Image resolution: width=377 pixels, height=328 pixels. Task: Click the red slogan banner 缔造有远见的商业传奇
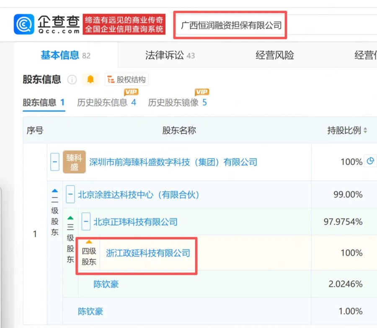(124, 24)
